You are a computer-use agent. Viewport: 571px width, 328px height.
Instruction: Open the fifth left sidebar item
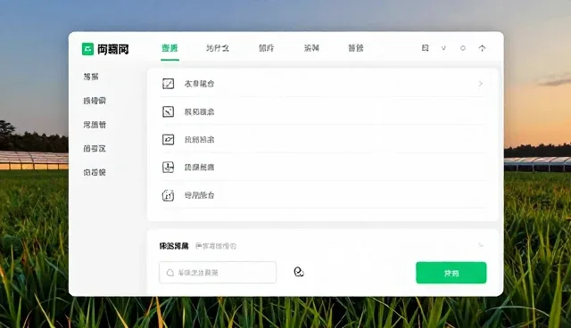click(x=95, y=172)
